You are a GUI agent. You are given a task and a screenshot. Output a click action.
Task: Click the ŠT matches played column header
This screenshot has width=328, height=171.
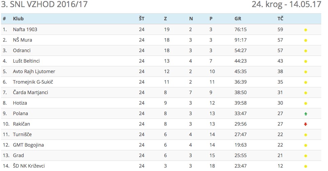(142, 19)
